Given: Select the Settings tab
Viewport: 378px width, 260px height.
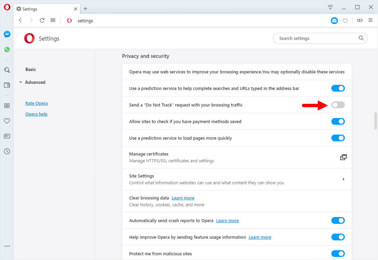Looking at the screenshot, I should tap(47, 9).
